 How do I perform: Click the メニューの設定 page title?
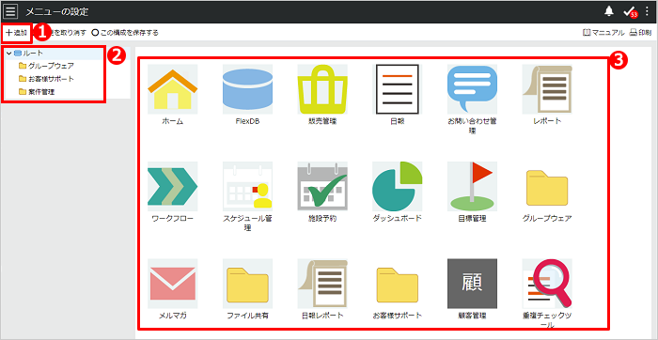tap(57, 11)
